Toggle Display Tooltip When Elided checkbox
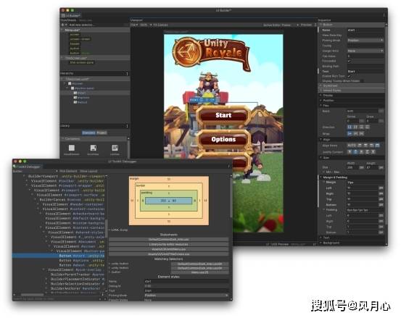 (x=362, y=81)
